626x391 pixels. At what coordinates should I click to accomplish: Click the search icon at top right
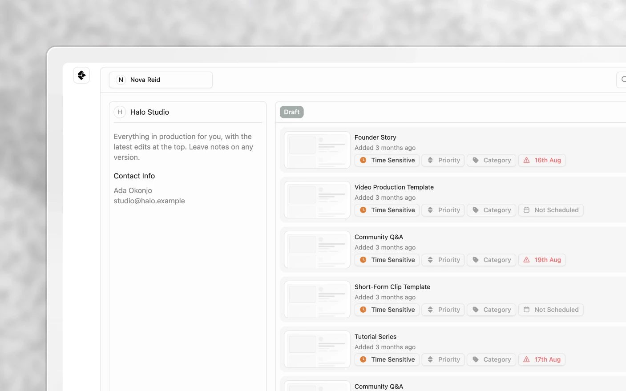[623, 80]
